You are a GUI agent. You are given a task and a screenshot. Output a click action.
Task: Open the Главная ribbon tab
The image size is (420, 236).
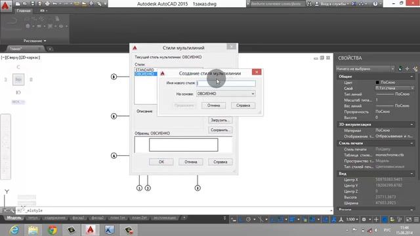[24, 10]
